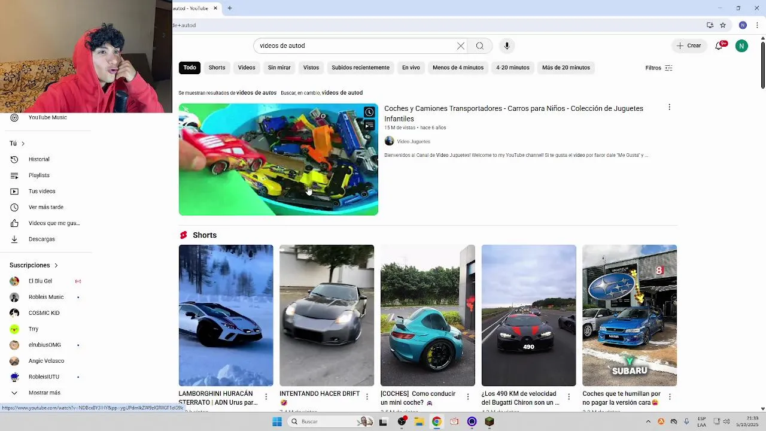Click the toy cars video thumbnail

278,159
